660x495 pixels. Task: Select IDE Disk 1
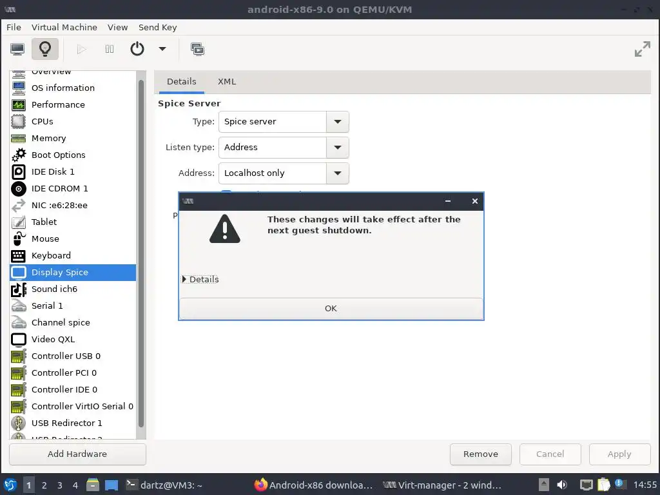tap(73, 171)
